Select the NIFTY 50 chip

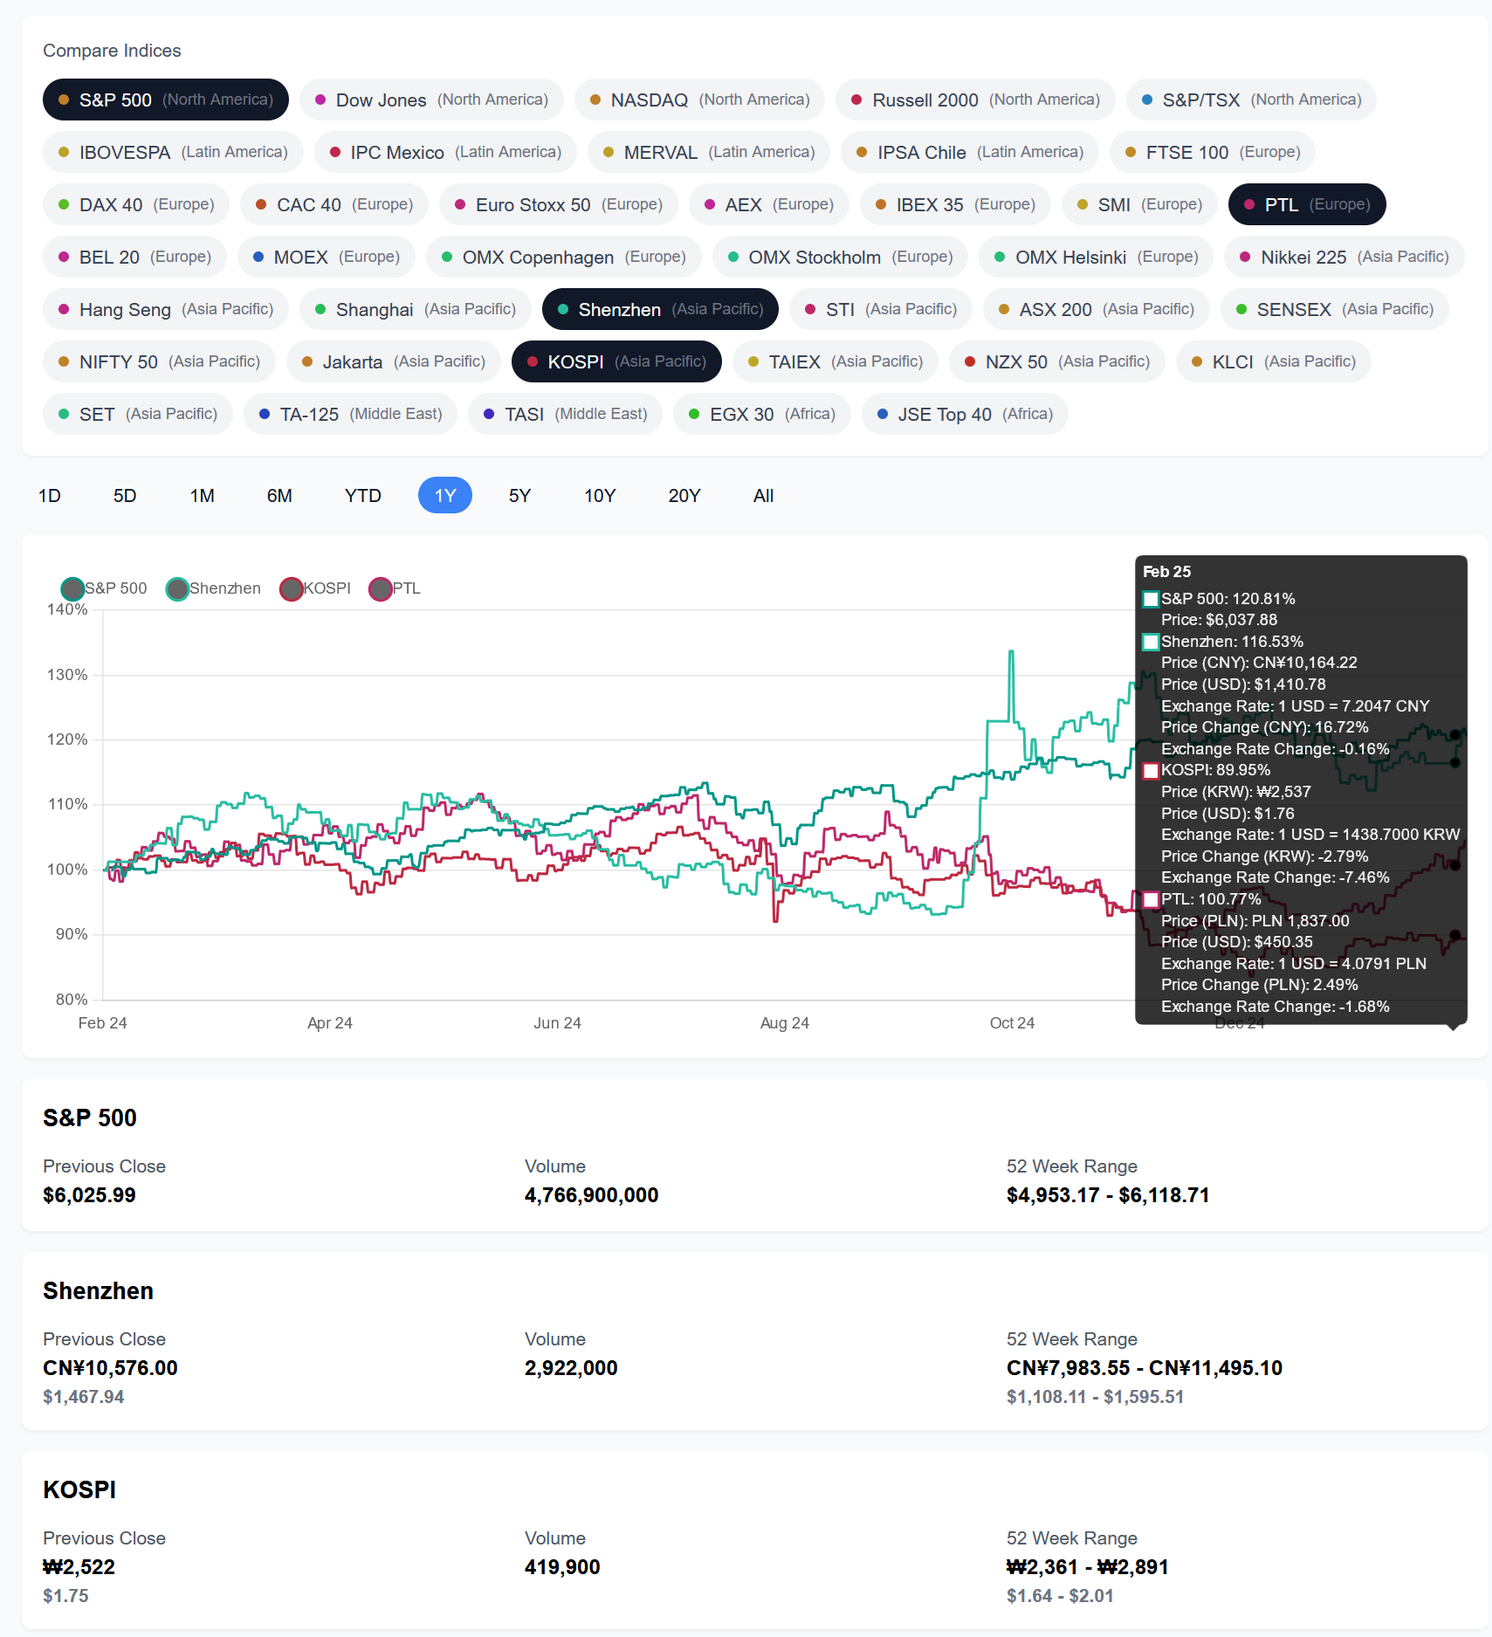159,361
